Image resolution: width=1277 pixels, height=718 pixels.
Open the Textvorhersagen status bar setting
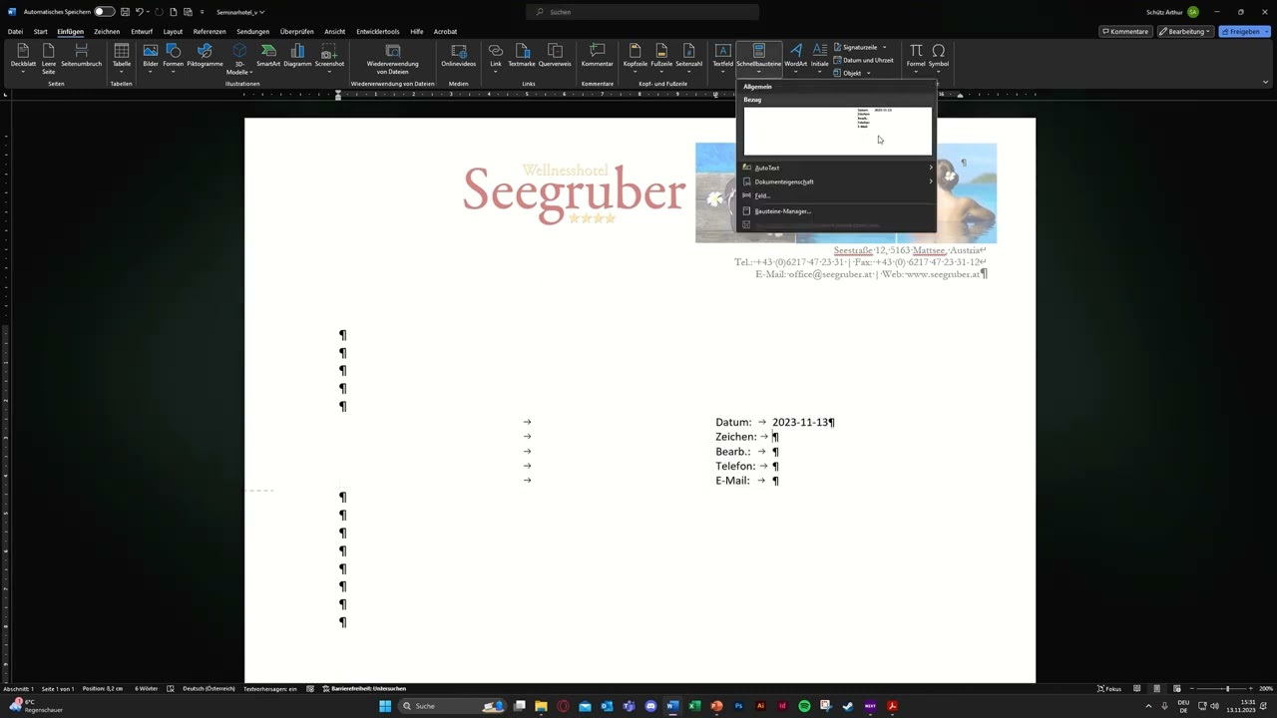pos(270,689)
